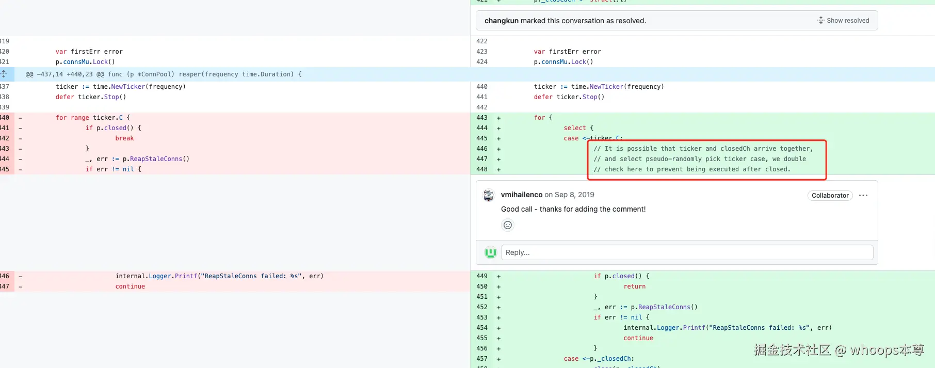Click the green avatar beside Reply box

[x=490, y=252]
